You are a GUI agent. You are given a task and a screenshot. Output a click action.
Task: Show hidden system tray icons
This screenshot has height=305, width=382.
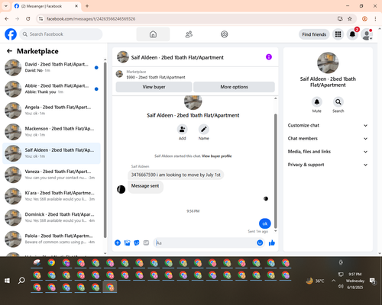pyautogui.click(x=333, y=281)
